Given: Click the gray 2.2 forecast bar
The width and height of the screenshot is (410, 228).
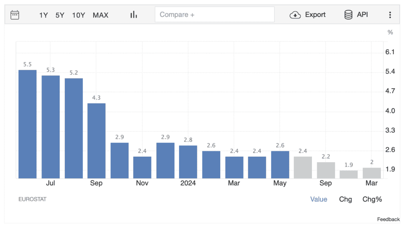Looking at the screenshot, I should 326,170.
